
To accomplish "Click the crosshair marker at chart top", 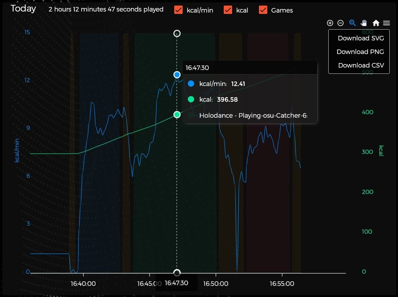I will [x=177, y=33].
